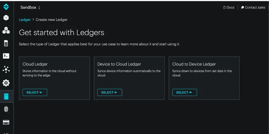
Task: Click the Cloud Ledger card title
Action: (35, 64)
